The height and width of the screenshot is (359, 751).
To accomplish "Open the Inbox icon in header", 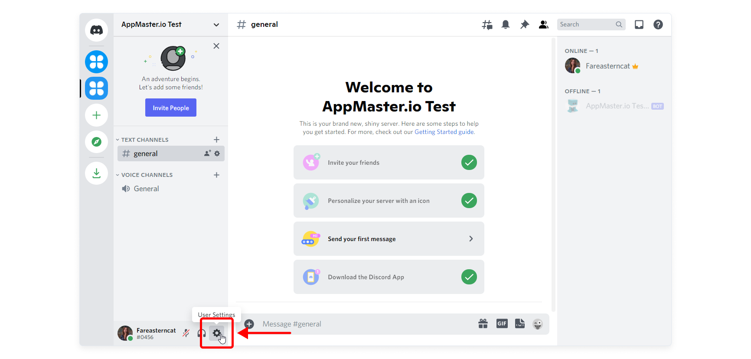I will click(x=639, y=25).
